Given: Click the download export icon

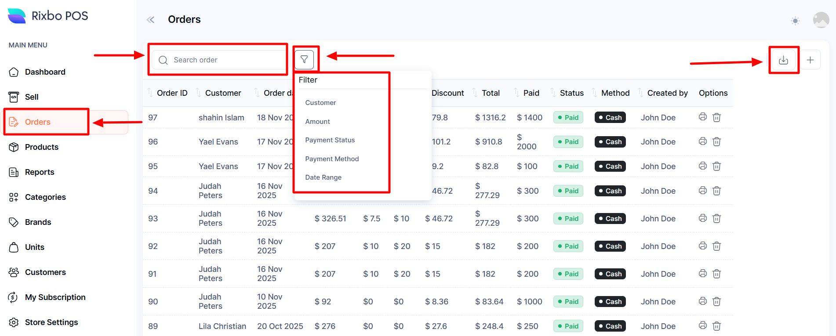Looking at the screenshot, I should (x=783, y=60).
